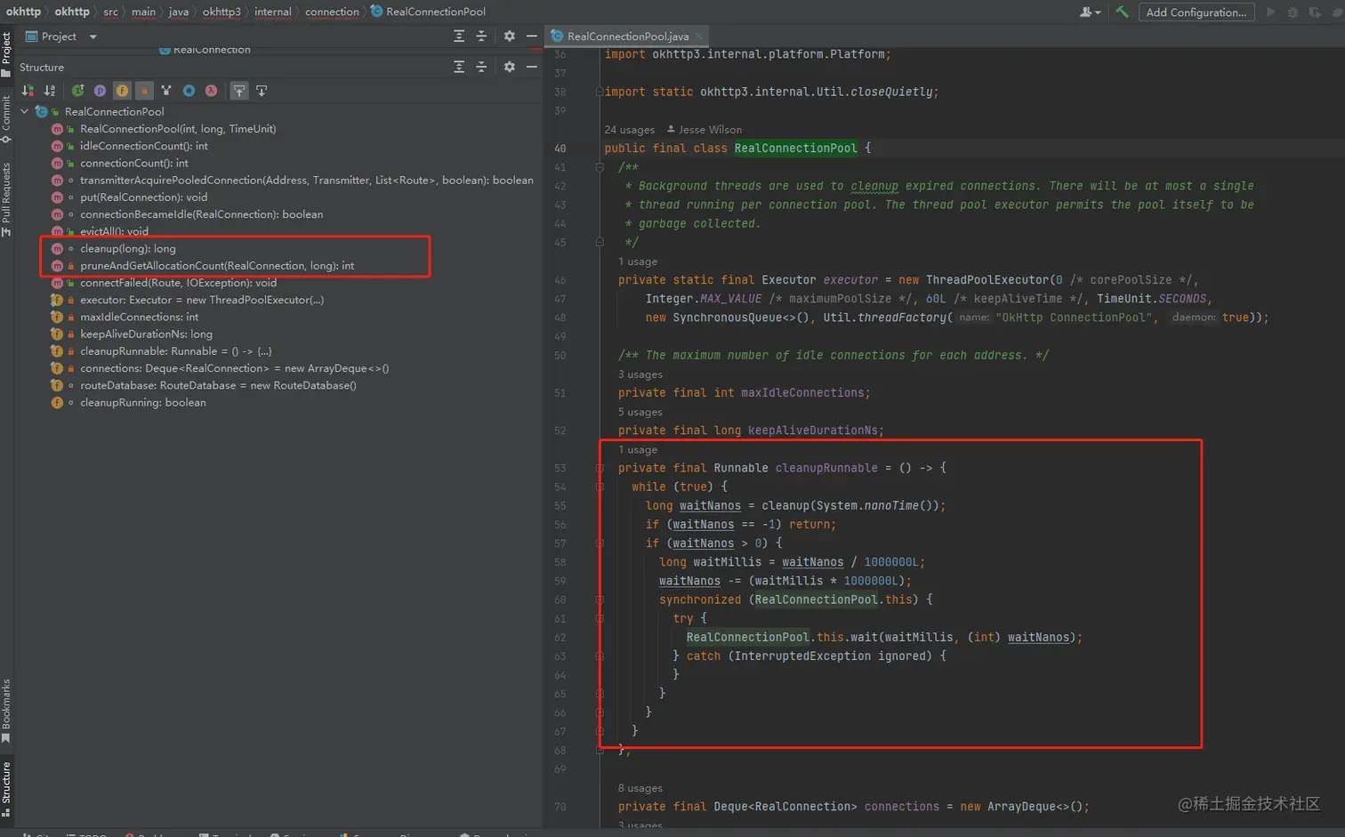Viewport: 1345px width, 837px height.
Task: Open the Bookmarks side tab
Action: point(6,711)
